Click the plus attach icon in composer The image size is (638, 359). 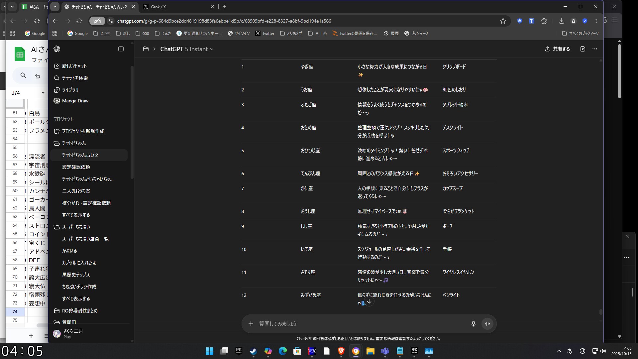pos(251,324)
